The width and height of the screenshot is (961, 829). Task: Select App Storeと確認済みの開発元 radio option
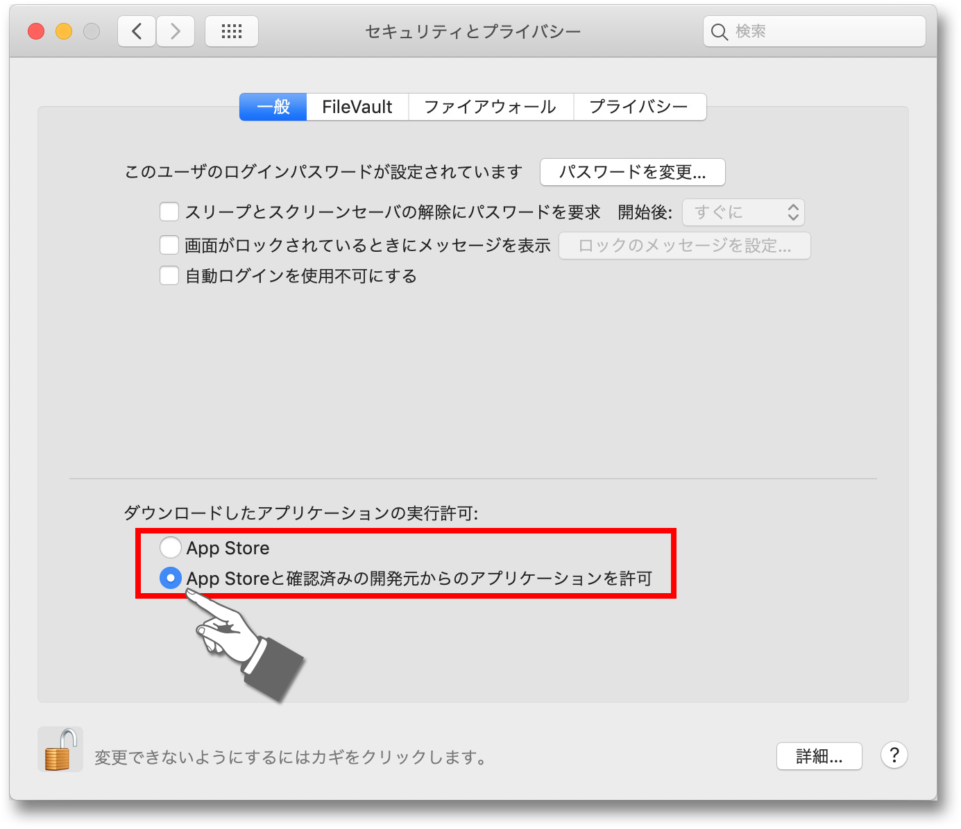click(171, 578)
